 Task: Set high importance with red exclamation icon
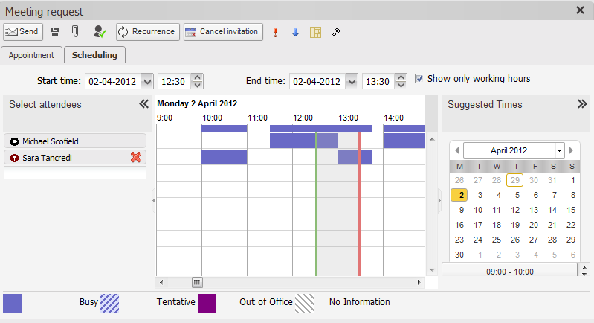coord(275,32)
